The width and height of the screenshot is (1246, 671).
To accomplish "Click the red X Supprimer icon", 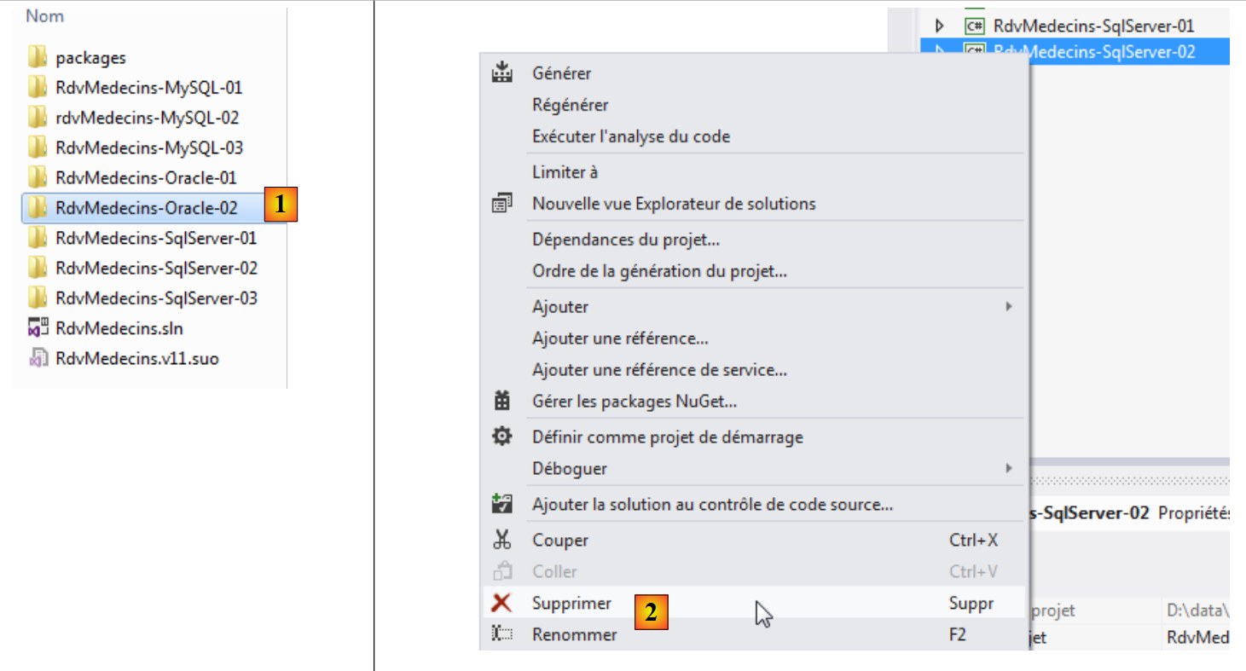I will coord(502,603).
